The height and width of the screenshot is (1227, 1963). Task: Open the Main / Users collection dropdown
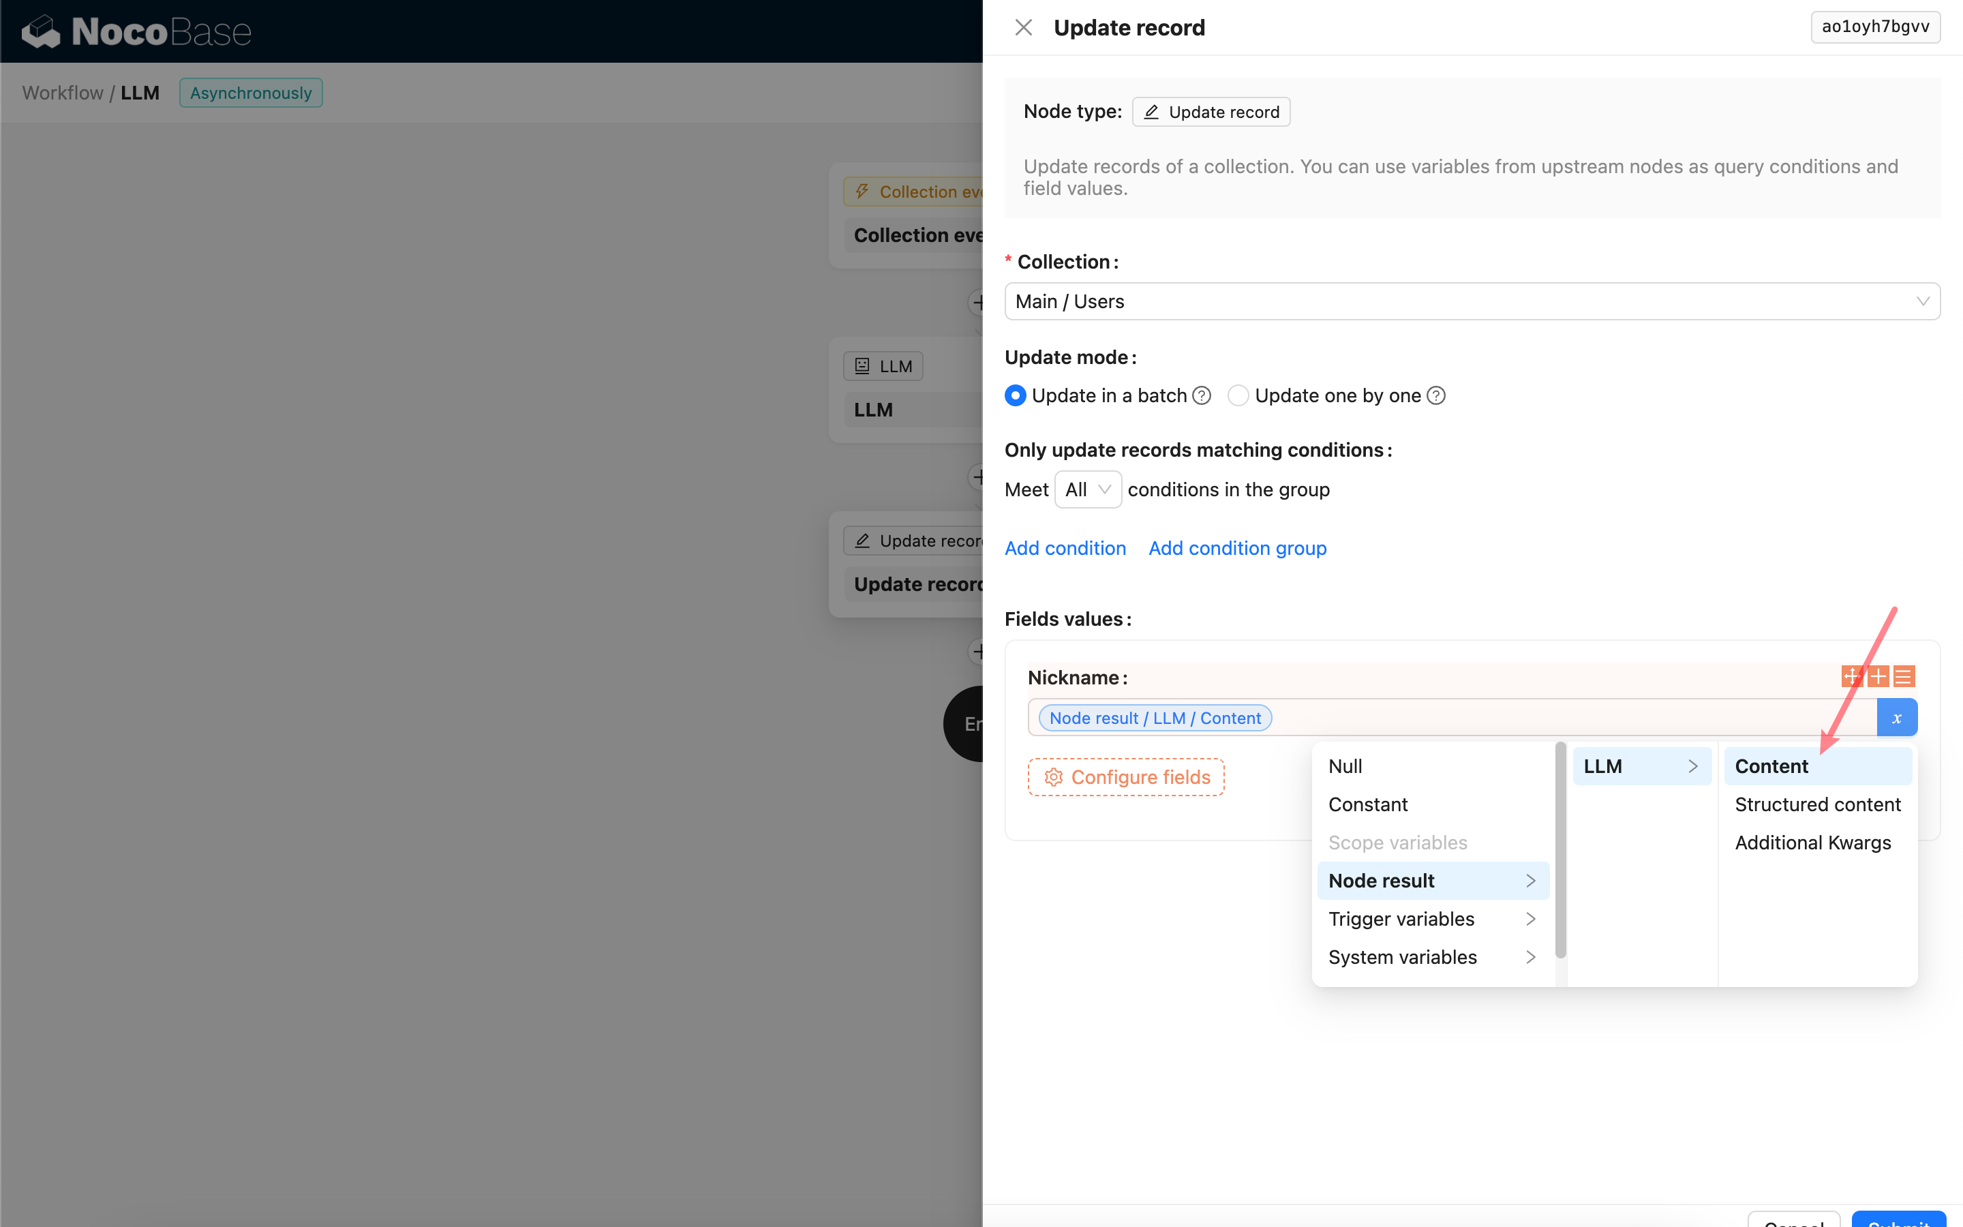1472,301
